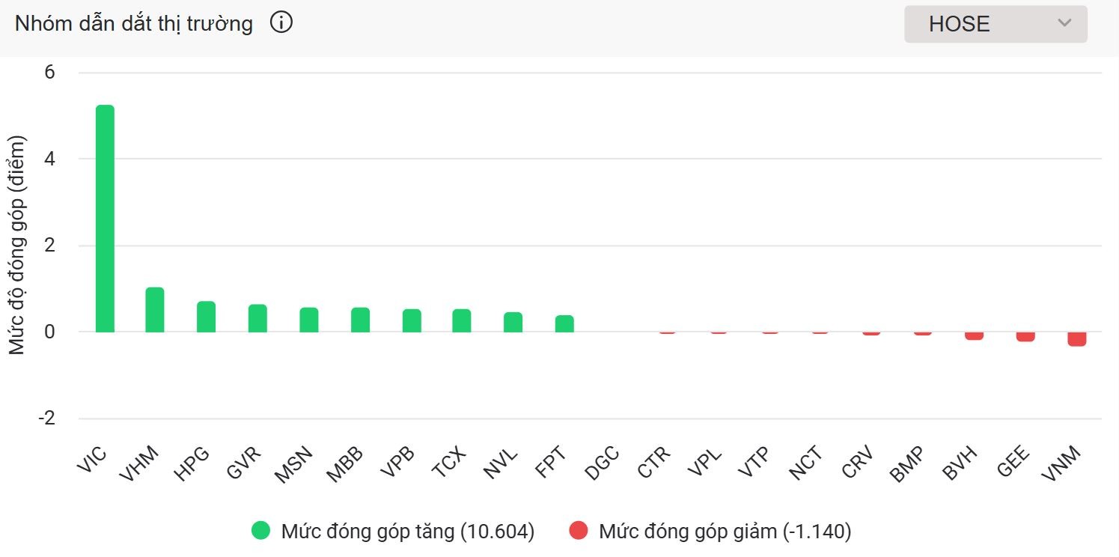Click the MSN green bar
This screenshot has height=557, width=1119.
click(309, 320)
